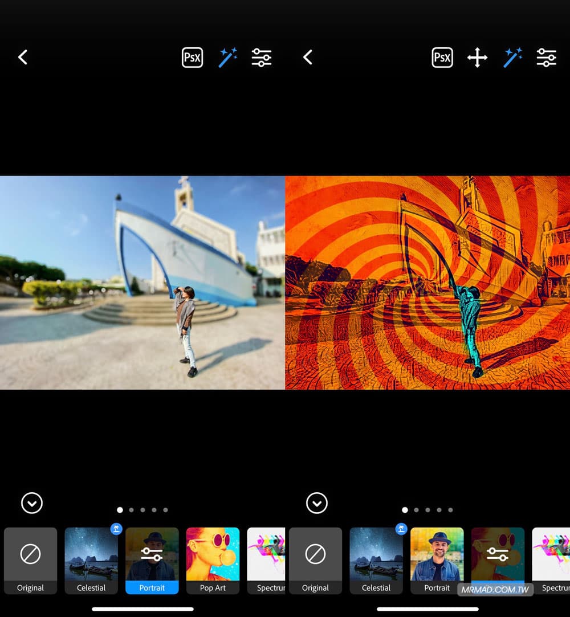Adjust the selected Portrait filter on left screen
Image resolution: width=570 pixels, height=617 pixels.
coord(152,561)
